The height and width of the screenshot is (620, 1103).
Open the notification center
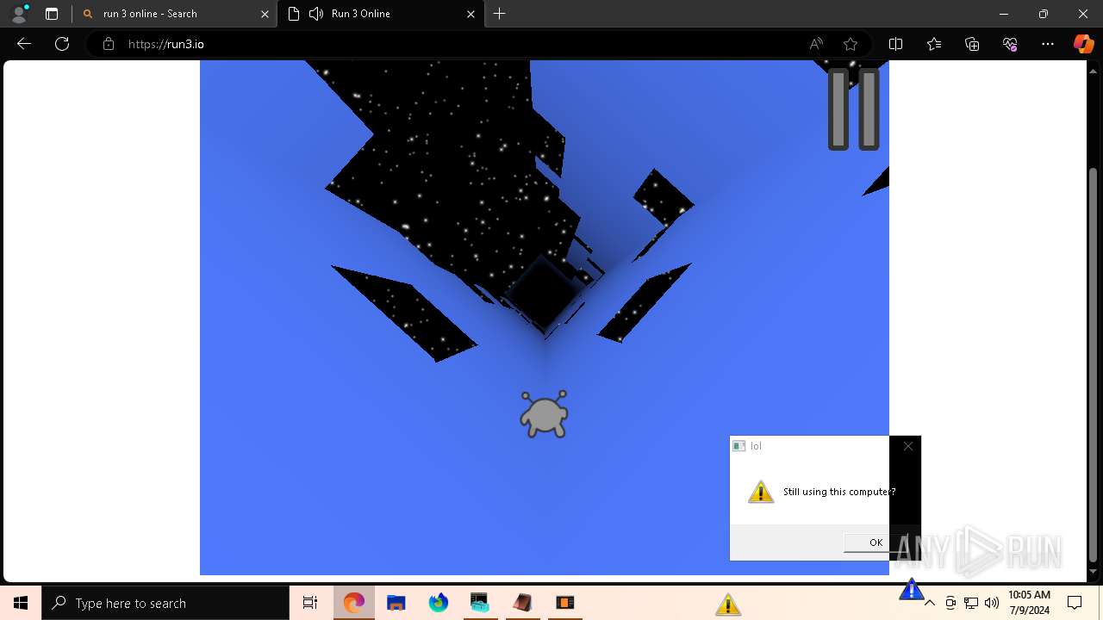[x=1075, y=603]
